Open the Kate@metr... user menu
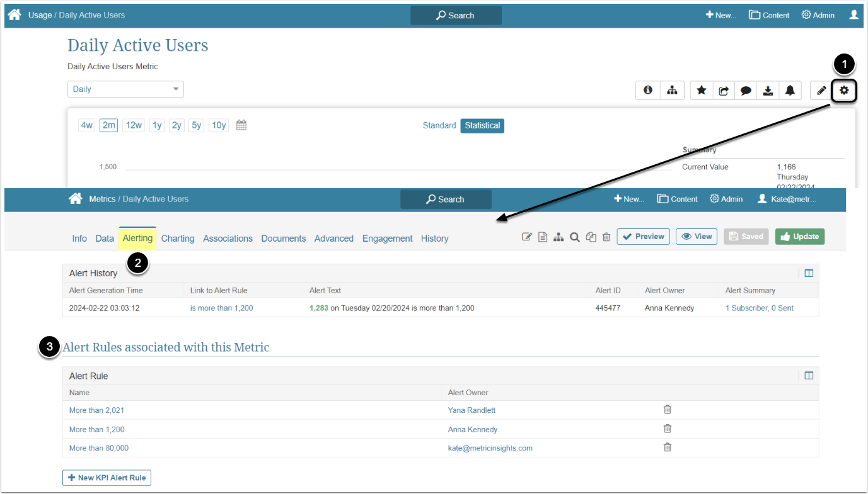Image resolution: width=868 pixels, height=494 pixels. (x=787, y=199)
